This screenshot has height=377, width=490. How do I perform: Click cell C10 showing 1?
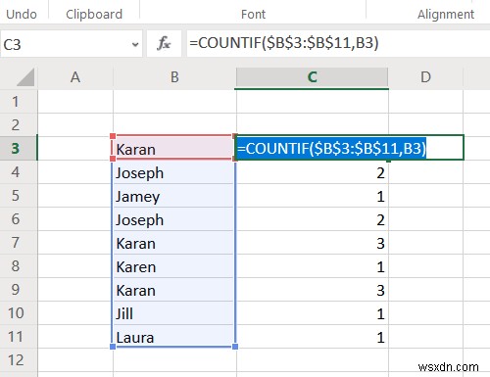point(313,313)
